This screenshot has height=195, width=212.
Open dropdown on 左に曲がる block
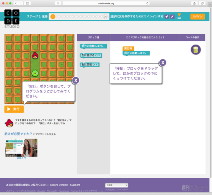pyautogui.click(x=99, y=55)
